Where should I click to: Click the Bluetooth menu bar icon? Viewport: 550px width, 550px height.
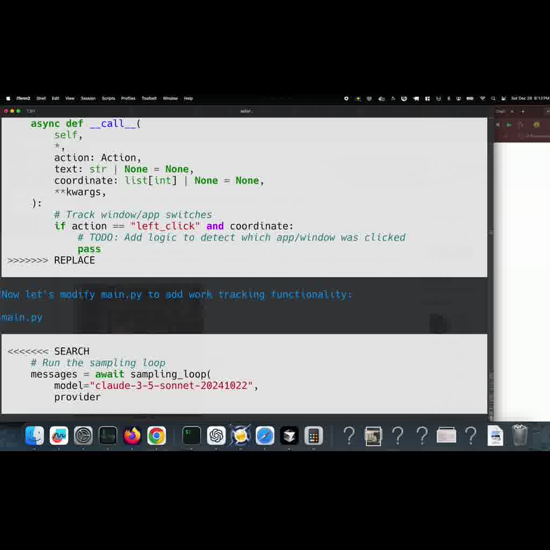tap(448, 99)
